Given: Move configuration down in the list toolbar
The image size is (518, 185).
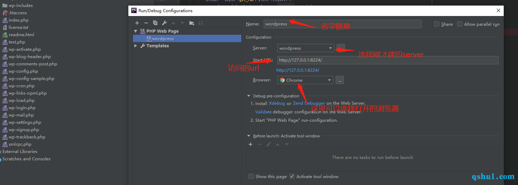Looking at the screenshot, I should coord(182,23).
